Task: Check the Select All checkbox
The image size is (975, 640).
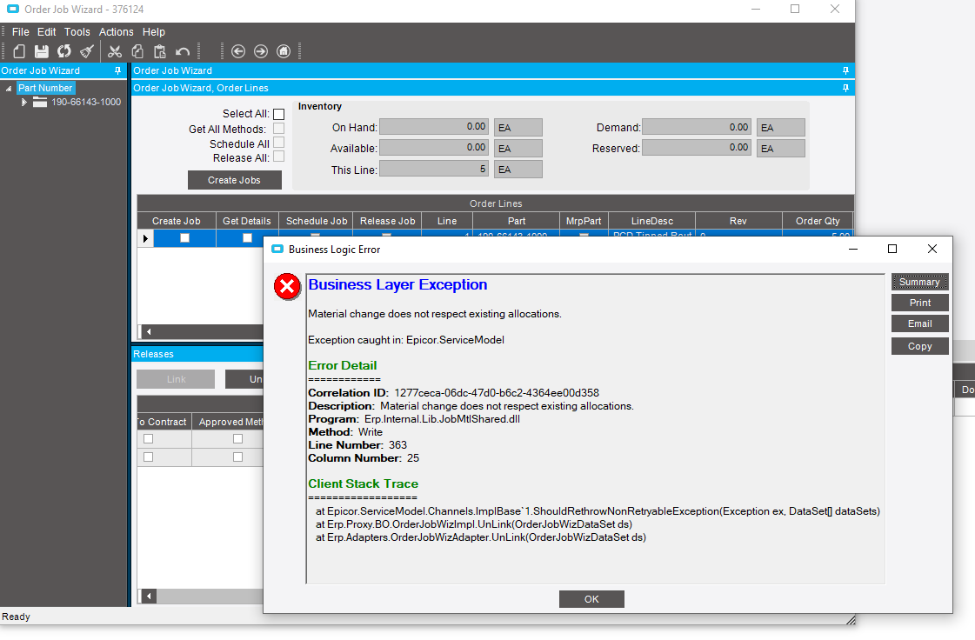Action: (278, 114)
